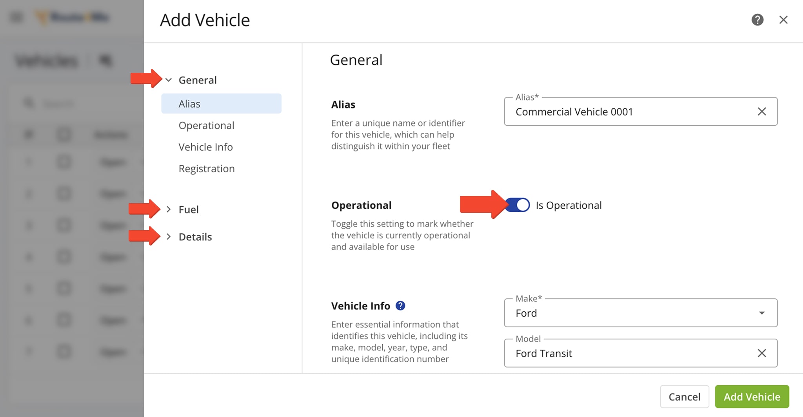Select the Details sidebar heading
The height and width of the screenshot is (417, 803).
coord(195,237)
